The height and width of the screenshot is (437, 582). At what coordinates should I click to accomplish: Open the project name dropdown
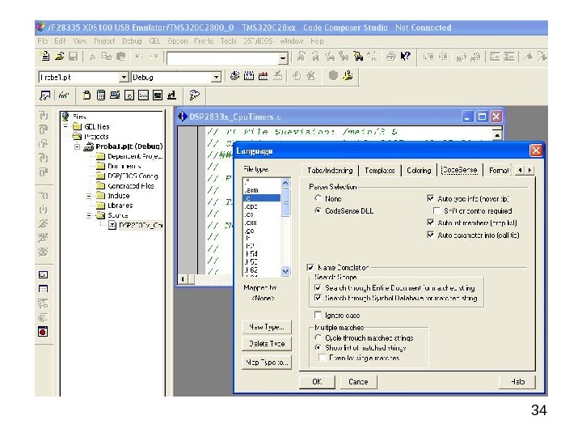(x=124, y=78)
